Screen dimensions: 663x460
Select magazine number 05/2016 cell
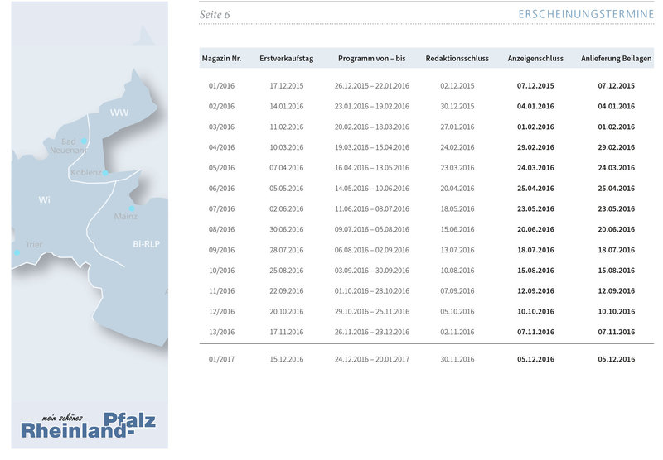pyautogui.click(x=222, y=168)
